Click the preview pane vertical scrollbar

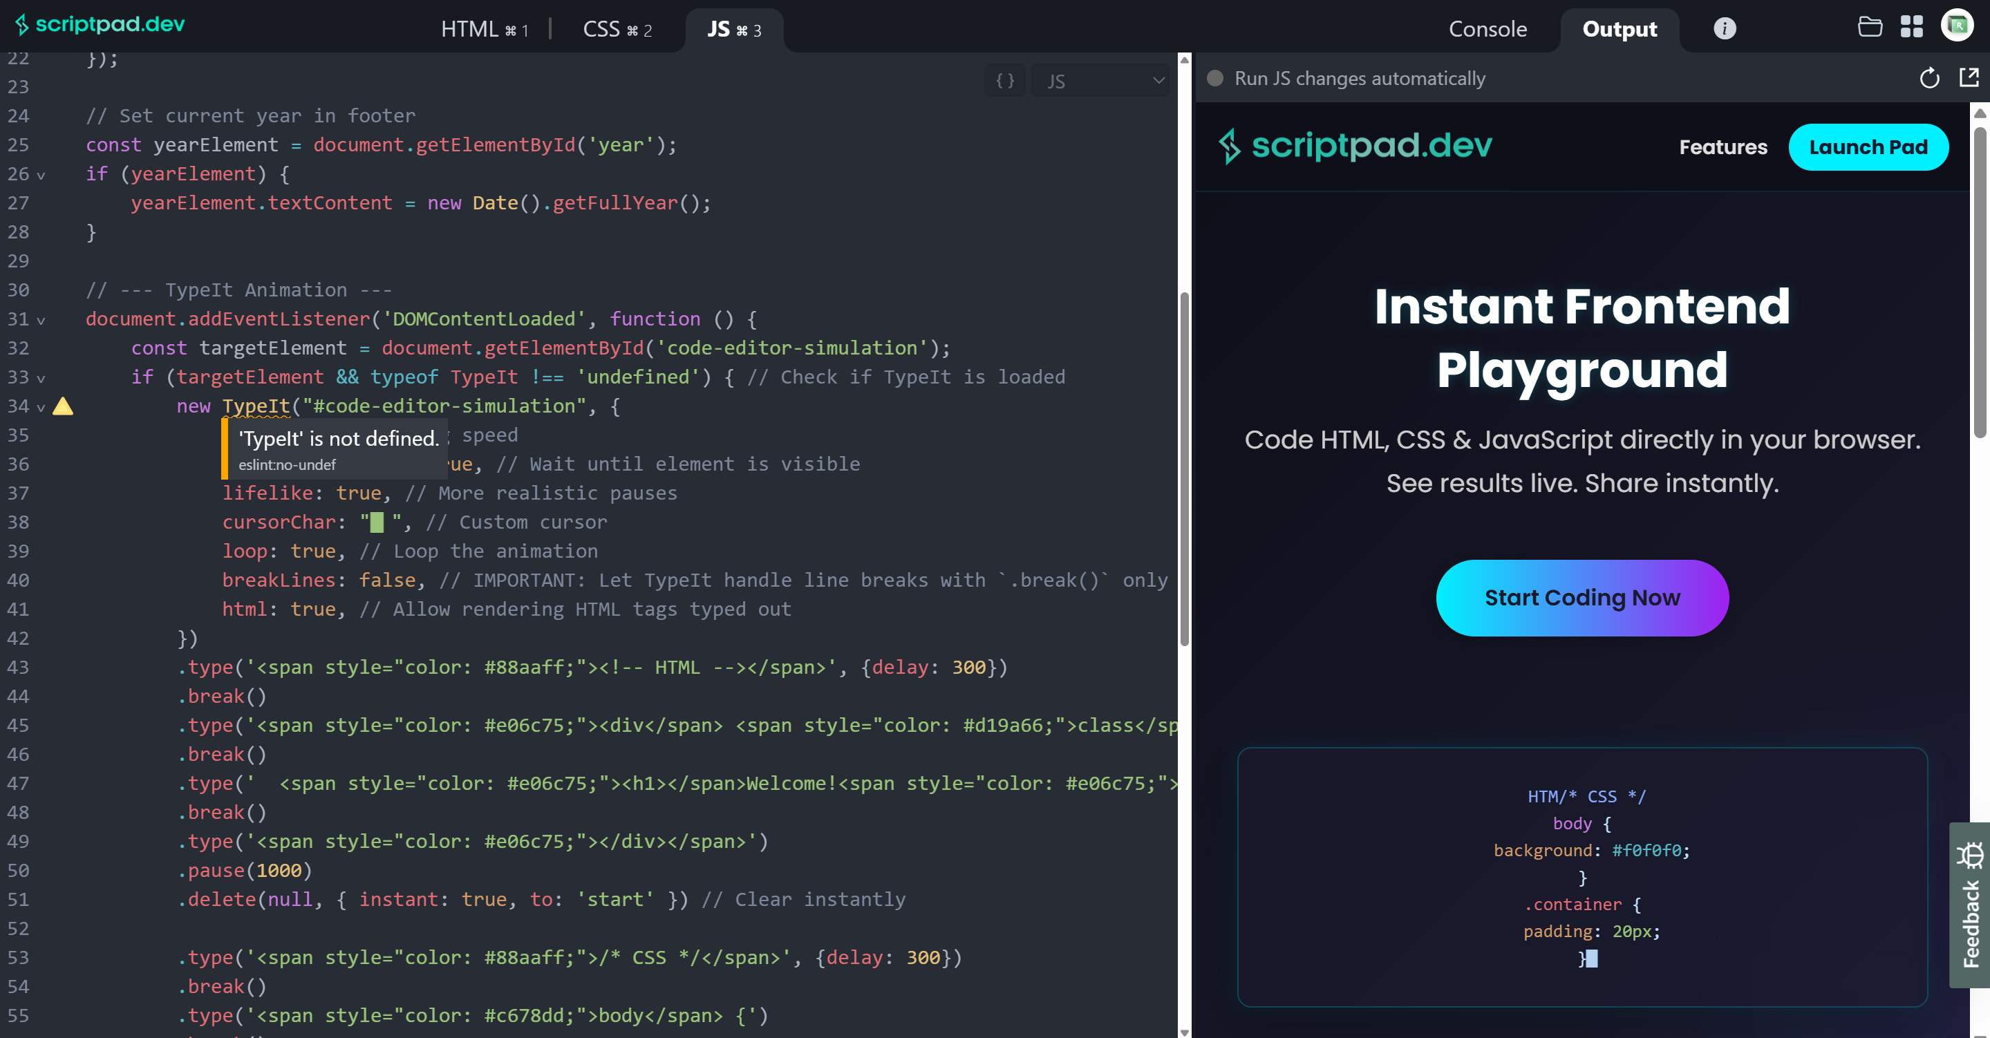tap(1980, 283)
